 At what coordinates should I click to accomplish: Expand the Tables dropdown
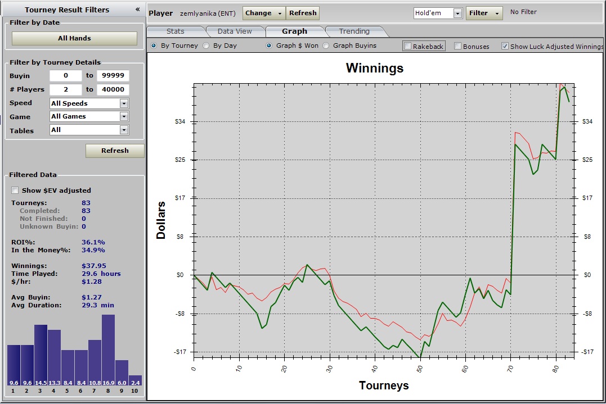coord(124,130)
